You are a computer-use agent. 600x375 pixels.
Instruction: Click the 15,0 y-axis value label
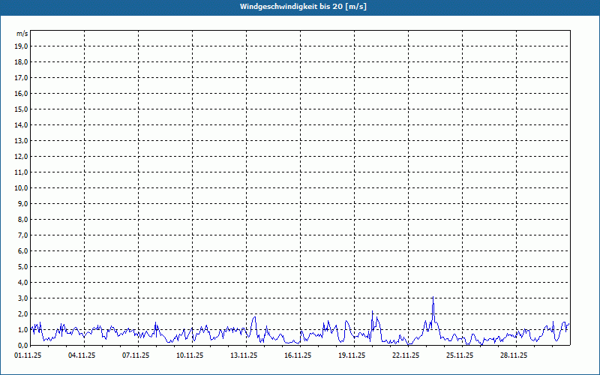pos(22,109)
